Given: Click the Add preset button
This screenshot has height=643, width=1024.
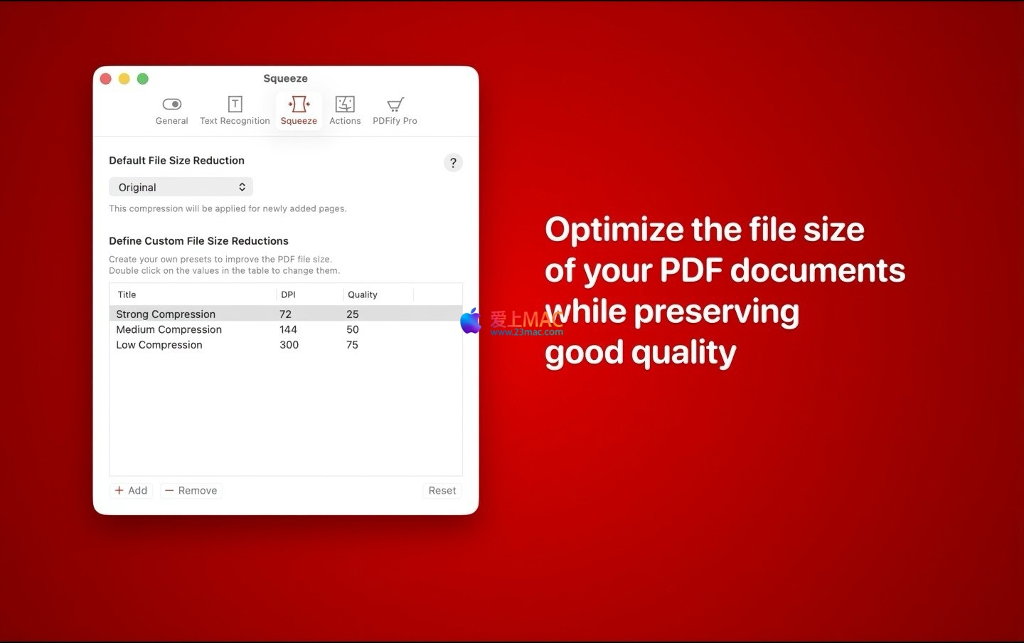Looking at the screenshot, I should pos(132,491).
